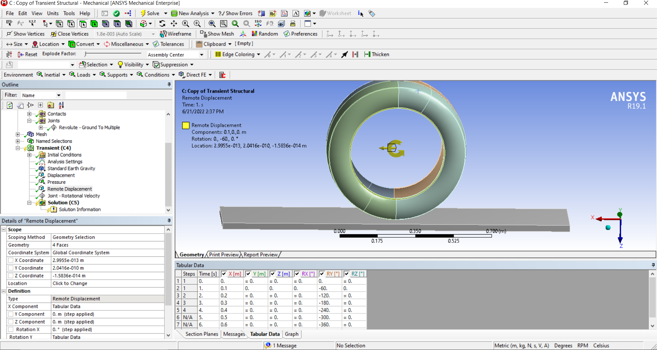657x350 pixels.
Task: Click the Show Vertices icon
Action: click(x=9, y=34)
